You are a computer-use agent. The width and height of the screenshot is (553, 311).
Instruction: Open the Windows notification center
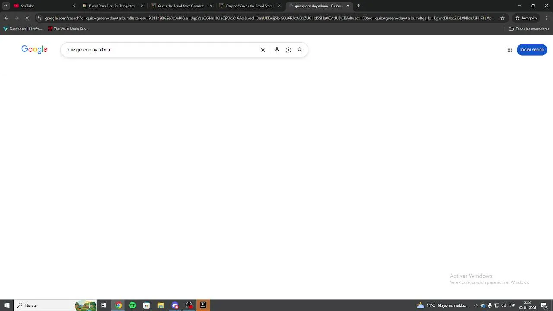pyautogui.click(x=544, y=305)
